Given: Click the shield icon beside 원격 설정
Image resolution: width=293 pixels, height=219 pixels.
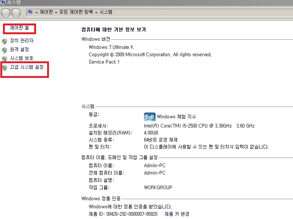Looking at the screenshot, I should tap(4, 50).
